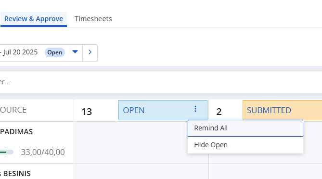Expand the period dropdown triangle
Screen dimensions: 322x179
(x=75, y=52)
